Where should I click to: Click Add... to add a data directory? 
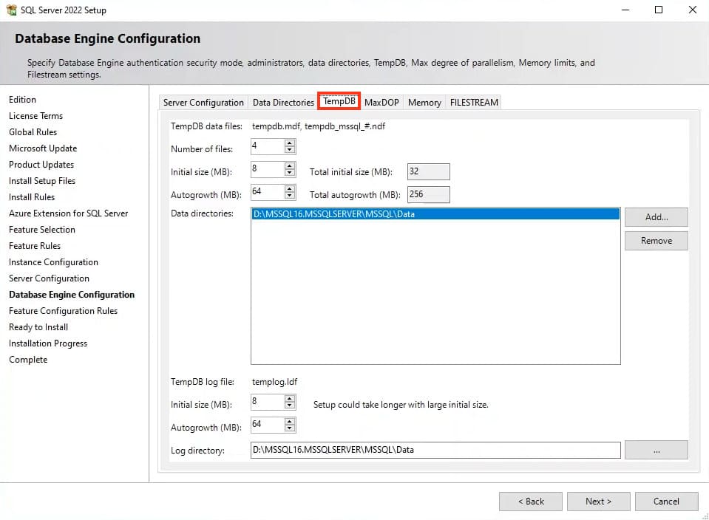(x=656, y=217)
